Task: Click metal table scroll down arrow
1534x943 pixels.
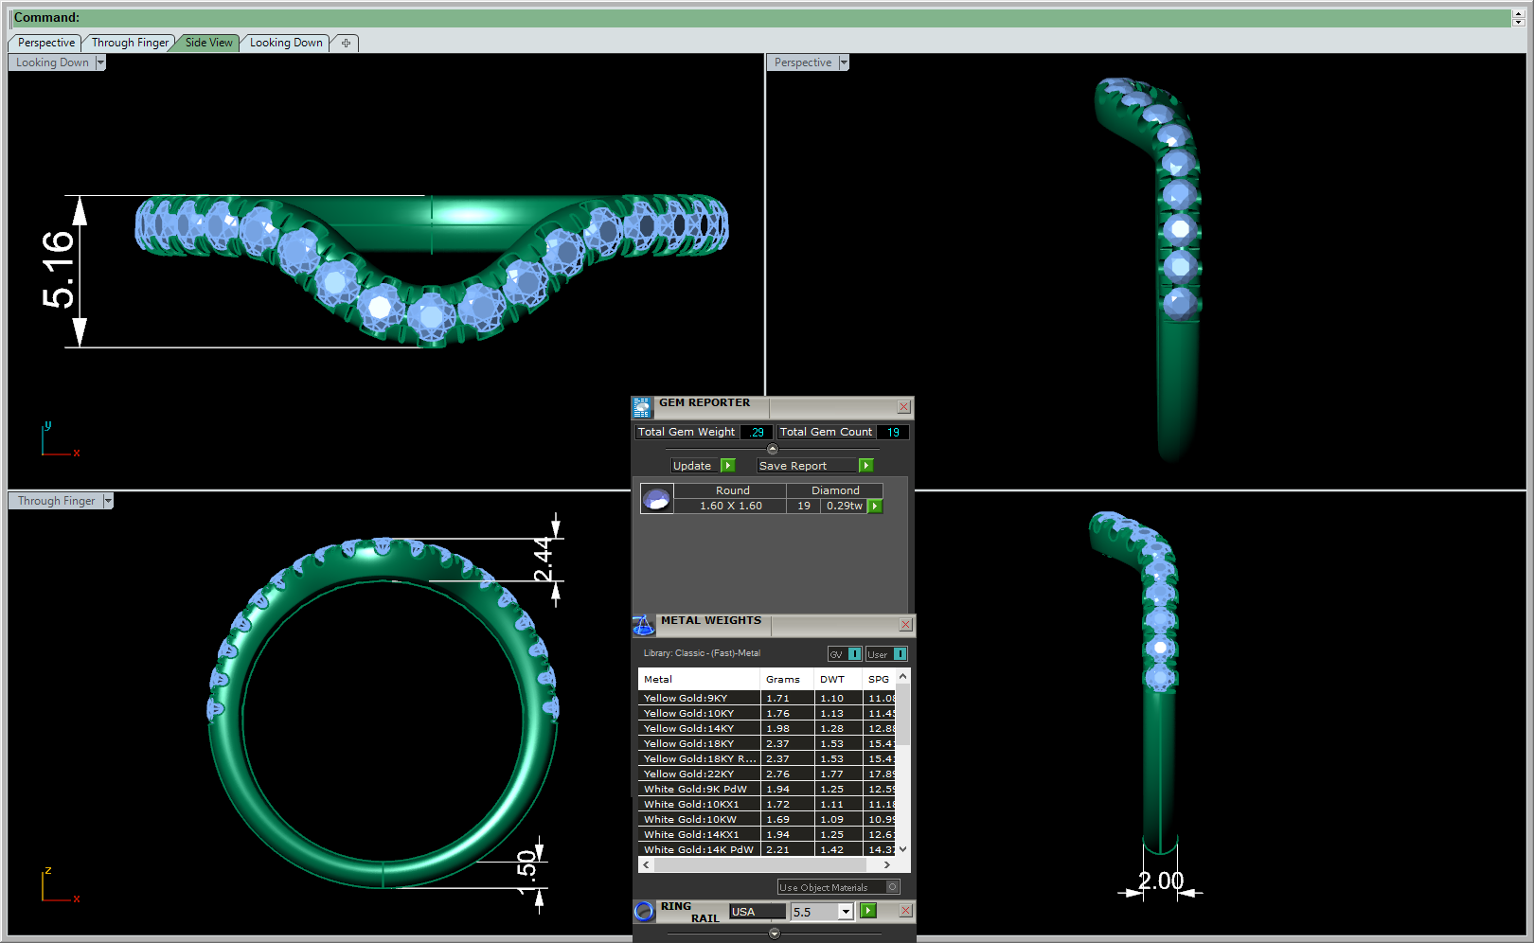Action: (903, 849)
